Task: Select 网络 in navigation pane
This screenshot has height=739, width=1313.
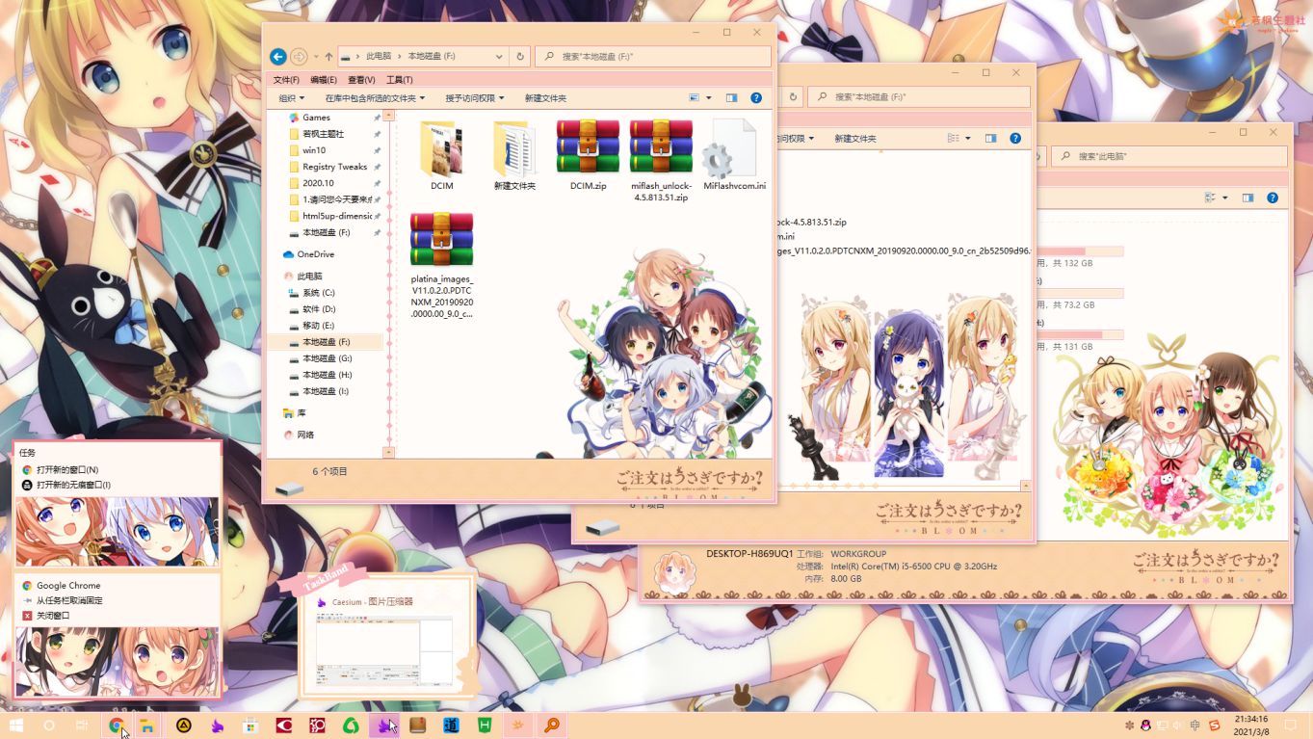Action: 305,435
